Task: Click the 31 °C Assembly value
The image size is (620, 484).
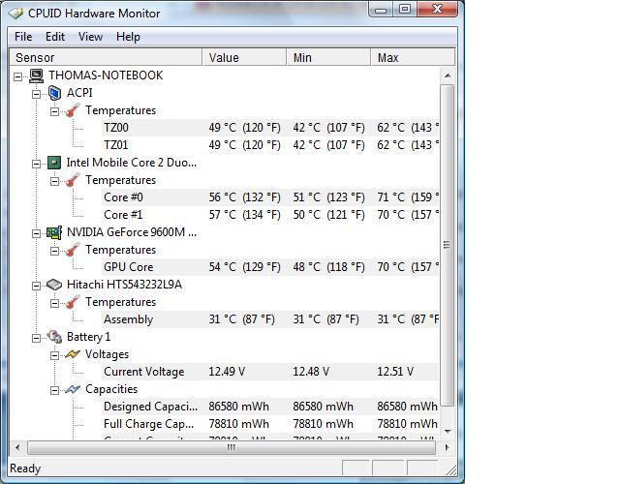Action: point(241,319)
